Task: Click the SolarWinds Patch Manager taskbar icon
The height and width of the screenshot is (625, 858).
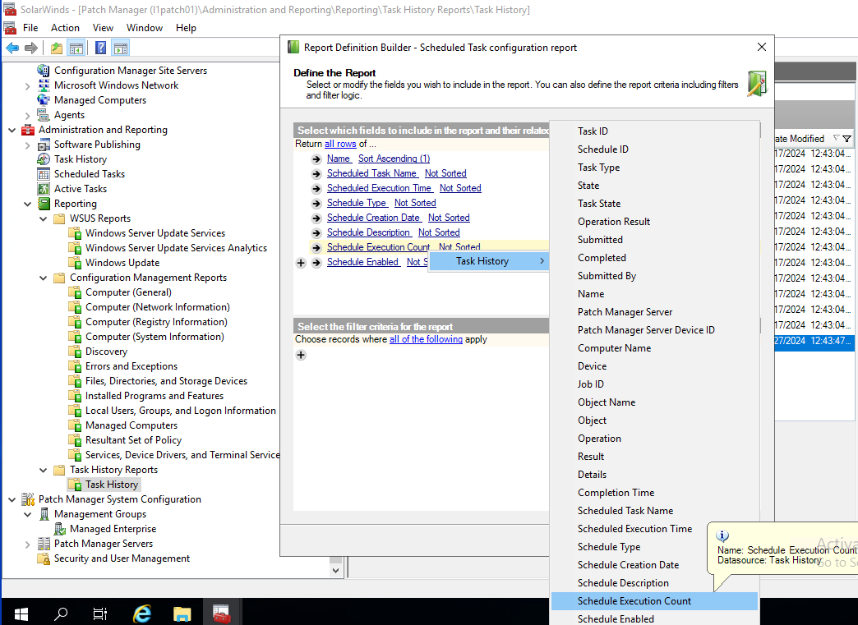Action: coord(222,613)
